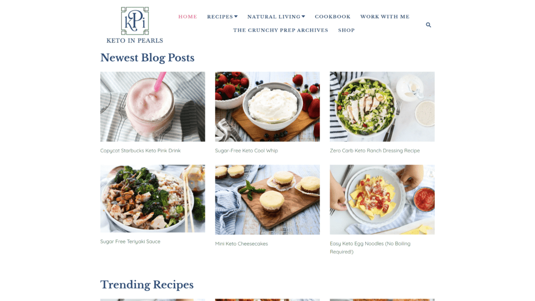Open the cool whip bowl thumbnail
Screen dimensions: 535x301
point(267,107)
